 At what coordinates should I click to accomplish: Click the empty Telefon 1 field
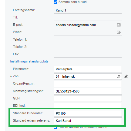tap(88, 40)
